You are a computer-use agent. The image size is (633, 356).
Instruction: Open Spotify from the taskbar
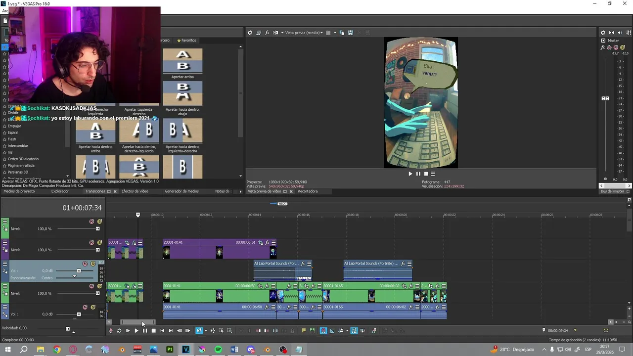point(218,350)
